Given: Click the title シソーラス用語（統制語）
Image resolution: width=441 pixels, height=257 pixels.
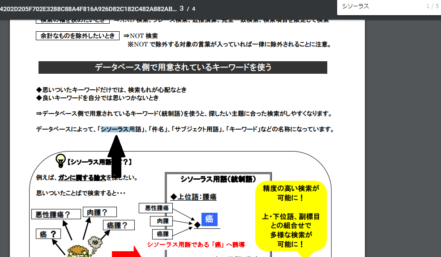Looking at the screenshot, I should pyautogui.click(x=218, y=179).
